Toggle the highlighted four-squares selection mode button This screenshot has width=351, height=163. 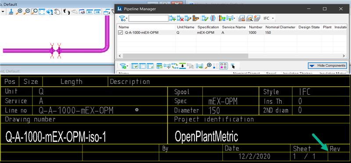pos(223,66)
